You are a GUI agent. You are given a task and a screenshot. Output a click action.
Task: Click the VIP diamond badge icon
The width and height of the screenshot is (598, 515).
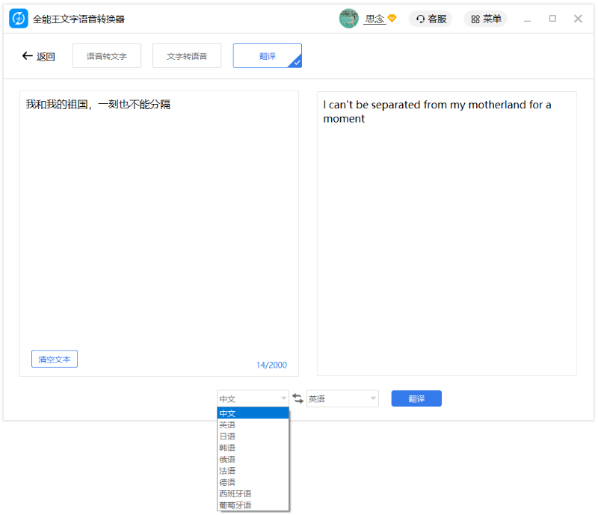click(392, 19)
